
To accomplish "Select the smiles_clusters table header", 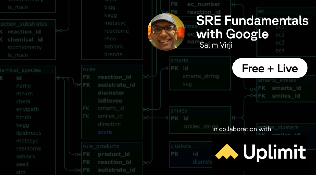I will click(x=278, y=127).
